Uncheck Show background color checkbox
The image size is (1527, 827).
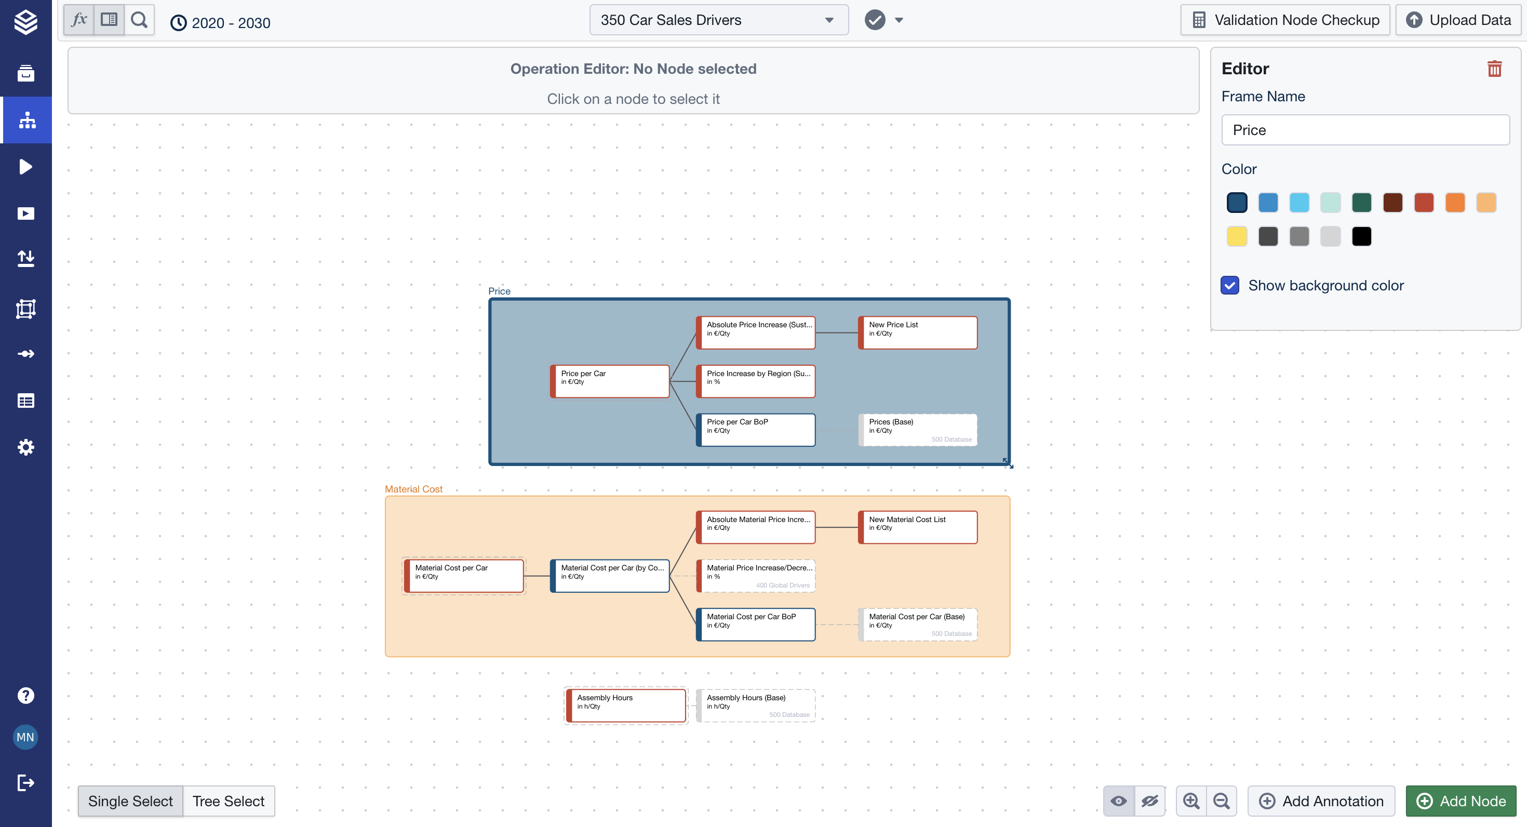coord(1229,285)
